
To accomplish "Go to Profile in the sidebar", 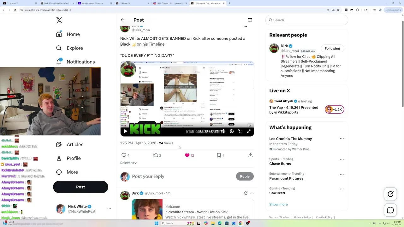I will [69, 158].
